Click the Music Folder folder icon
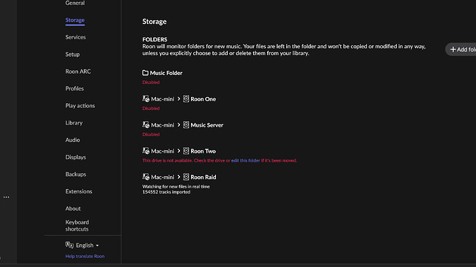Image resolution: width=476 pixels, height=267 pixels. pyautogui.click(x=146, y=73)
